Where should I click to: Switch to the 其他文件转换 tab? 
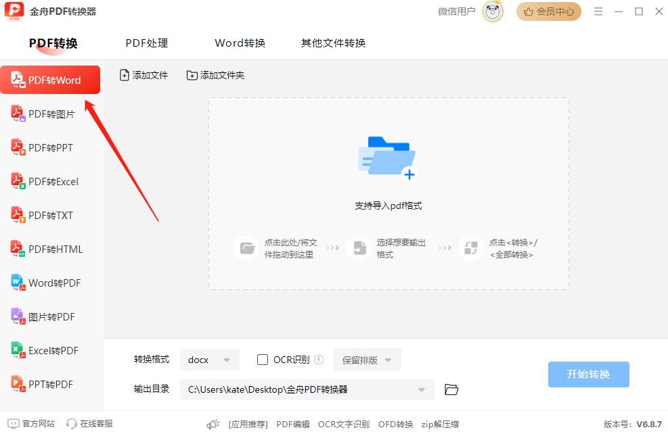click(x=334, y=43)
